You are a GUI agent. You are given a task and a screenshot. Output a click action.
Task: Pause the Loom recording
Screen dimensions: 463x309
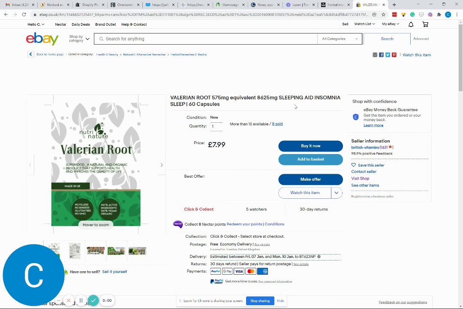click(x=81, y=300)
